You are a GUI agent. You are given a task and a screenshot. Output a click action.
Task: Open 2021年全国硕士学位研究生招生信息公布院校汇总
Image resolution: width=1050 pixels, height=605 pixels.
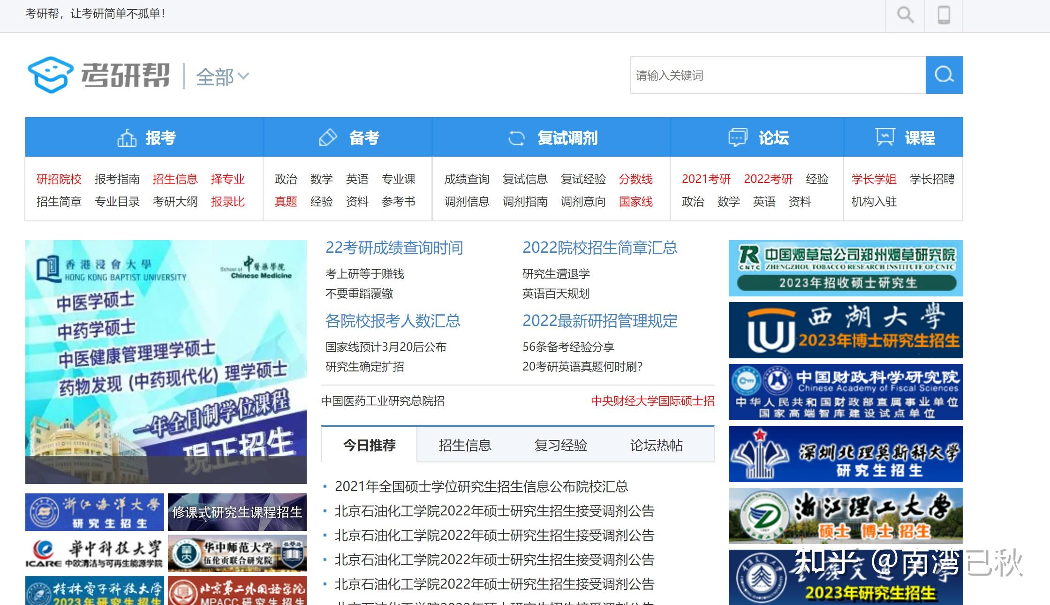pos(481,487)
